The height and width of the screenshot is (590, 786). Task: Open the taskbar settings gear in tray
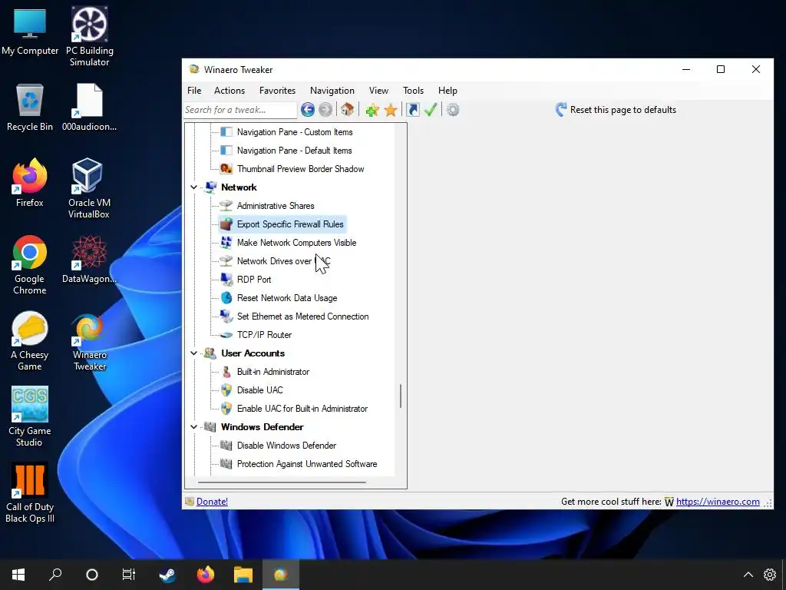[769, 575]
